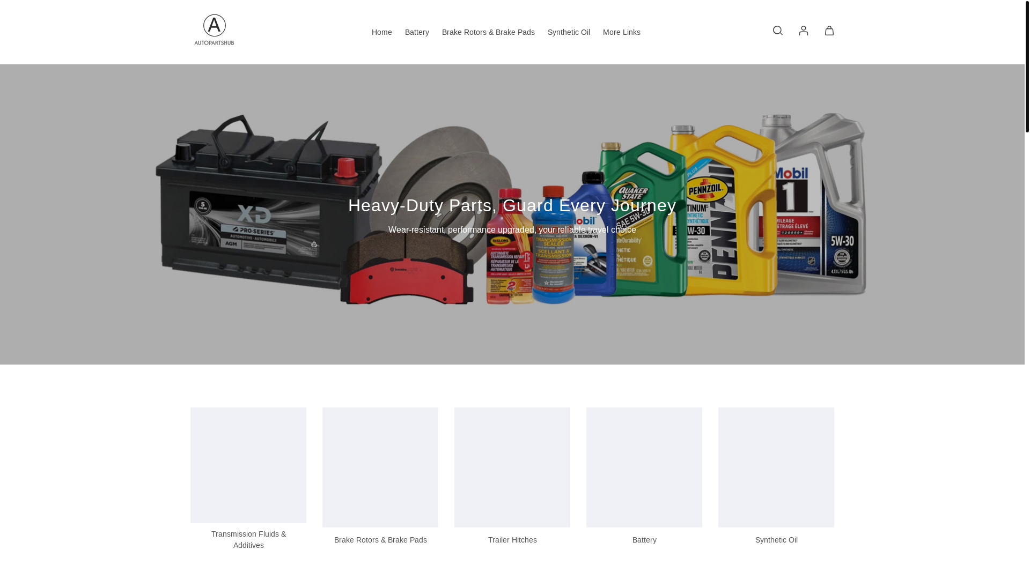This screenshot has width=1030, height=579.
Task: Open the user account icon
Action: (803, 31)
